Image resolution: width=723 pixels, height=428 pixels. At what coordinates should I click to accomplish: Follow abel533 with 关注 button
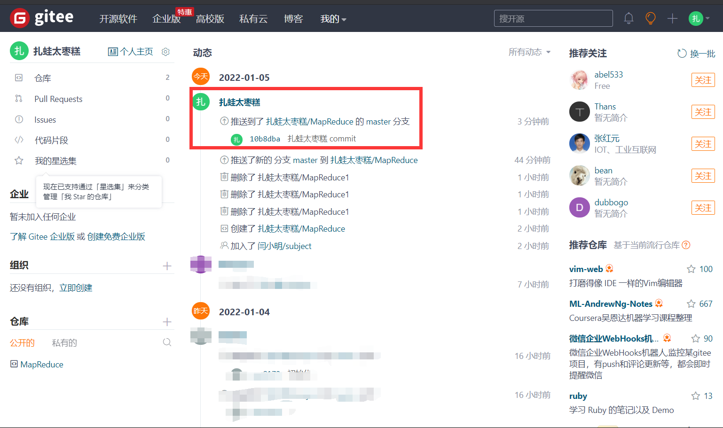(x=703, y=80)
